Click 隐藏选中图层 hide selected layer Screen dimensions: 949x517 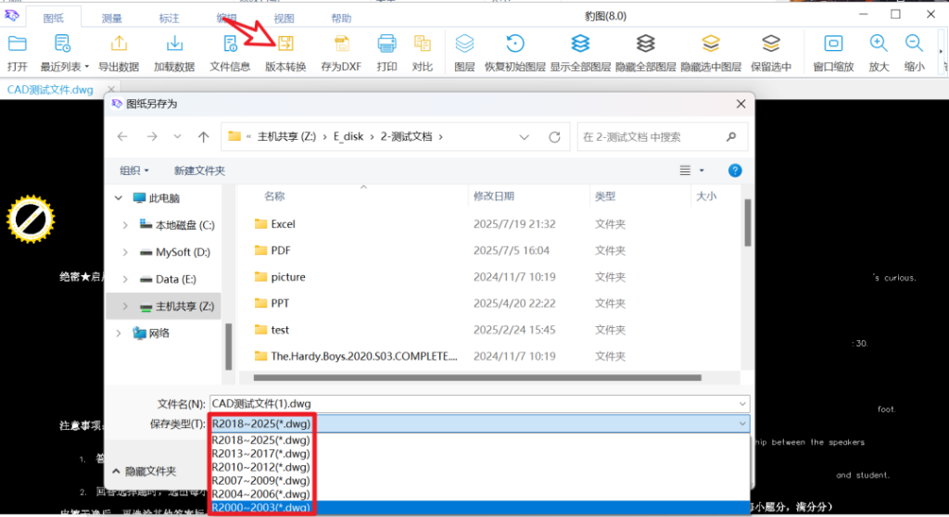pos(711,44)
